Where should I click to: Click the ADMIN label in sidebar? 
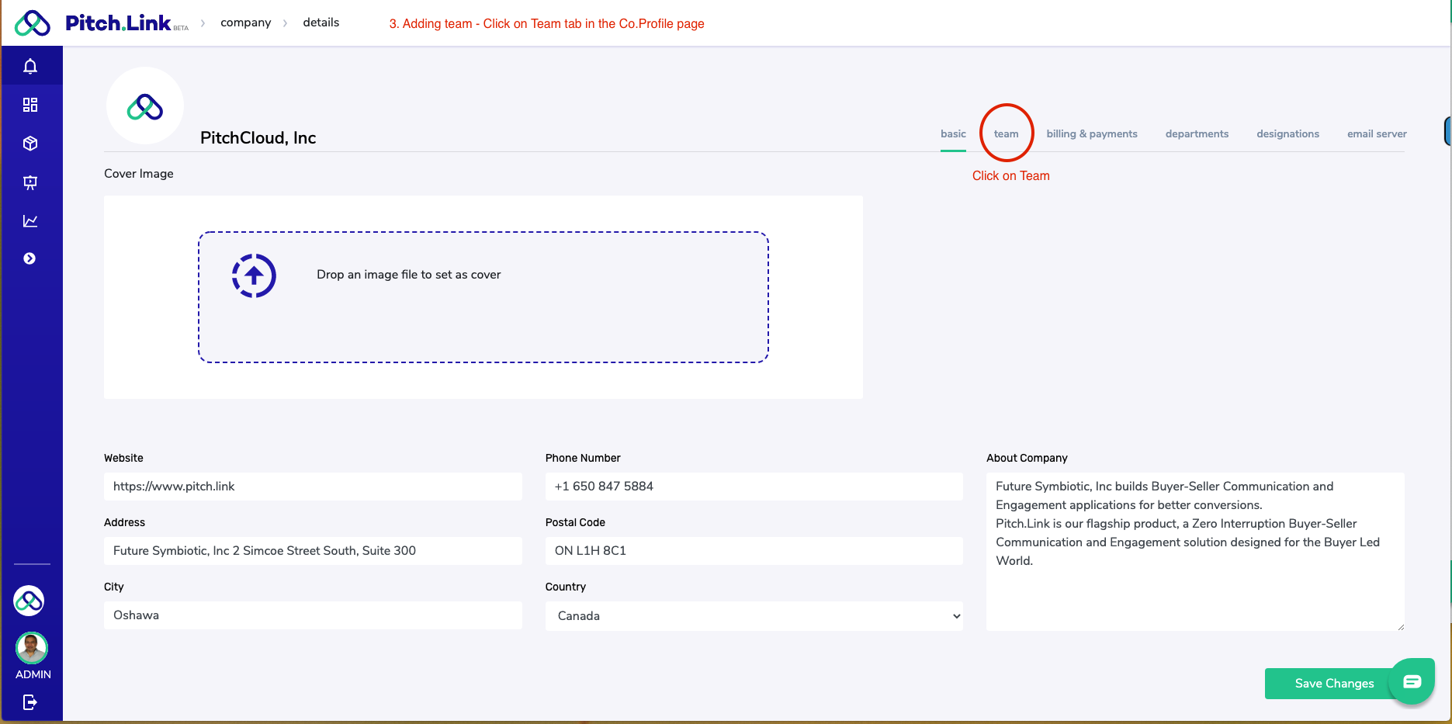[x=33, y=674]
